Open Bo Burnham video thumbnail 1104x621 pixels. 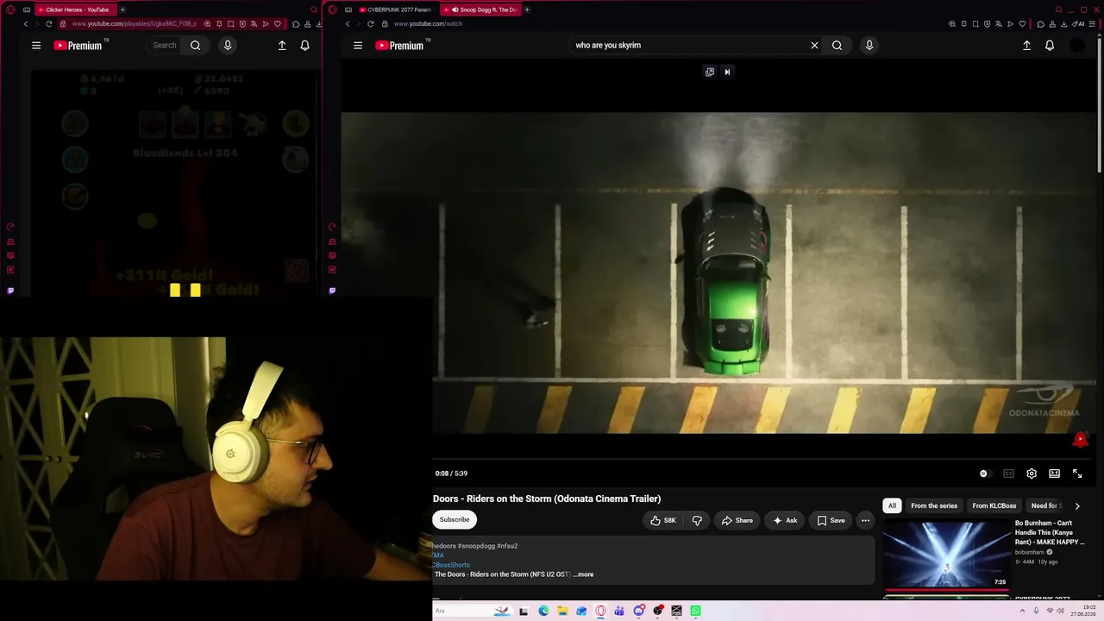pos(946,555)
